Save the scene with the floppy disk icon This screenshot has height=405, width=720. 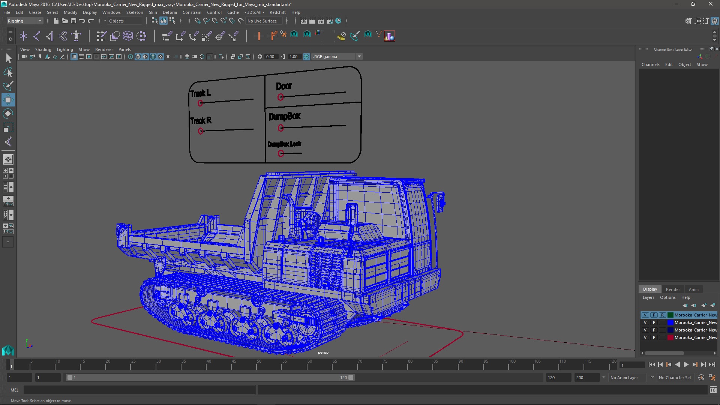tap(73, 21)
